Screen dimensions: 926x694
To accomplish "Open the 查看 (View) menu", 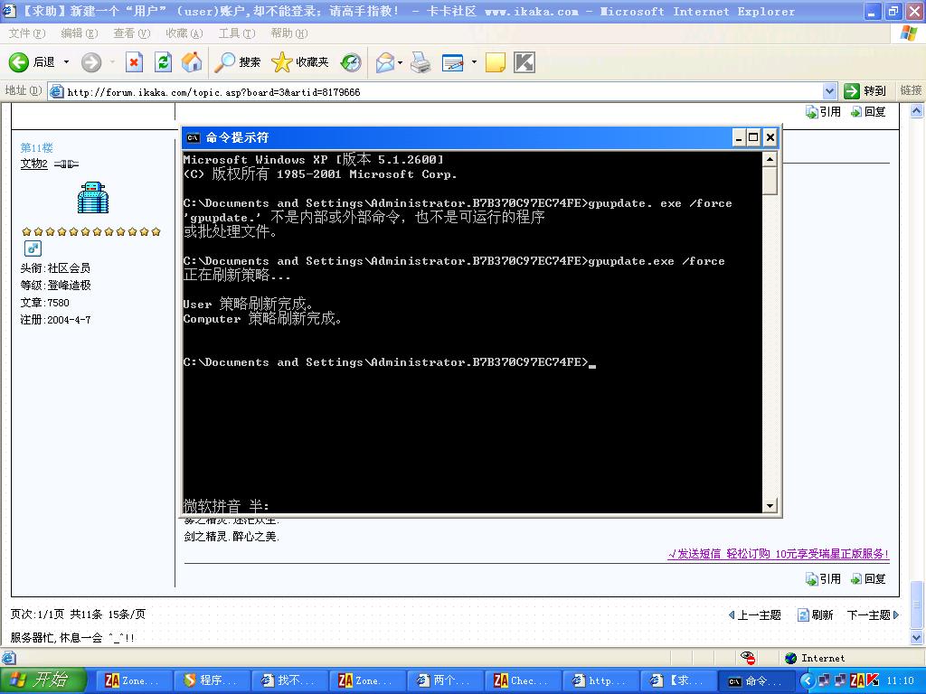I will click(x=131, y=33).
